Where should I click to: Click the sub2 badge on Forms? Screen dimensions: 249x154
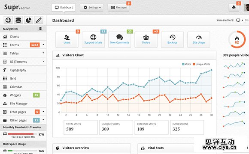point(35,45)
